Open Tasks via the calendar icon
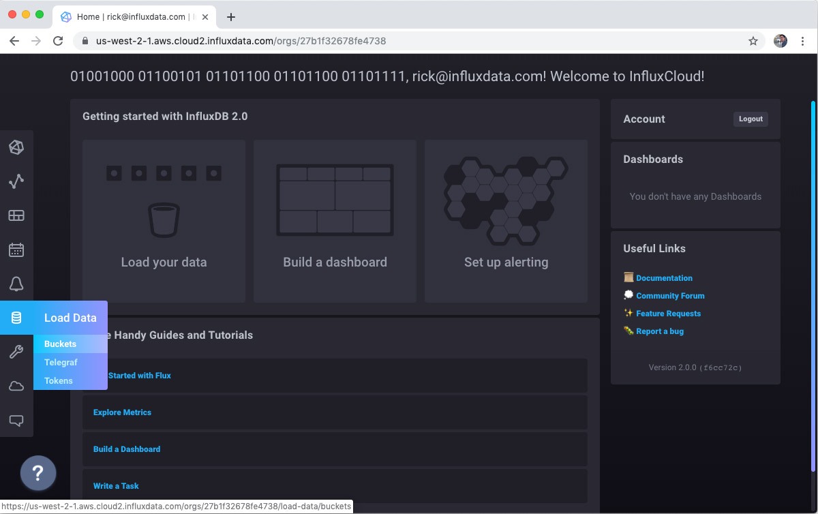 [17, 250]
